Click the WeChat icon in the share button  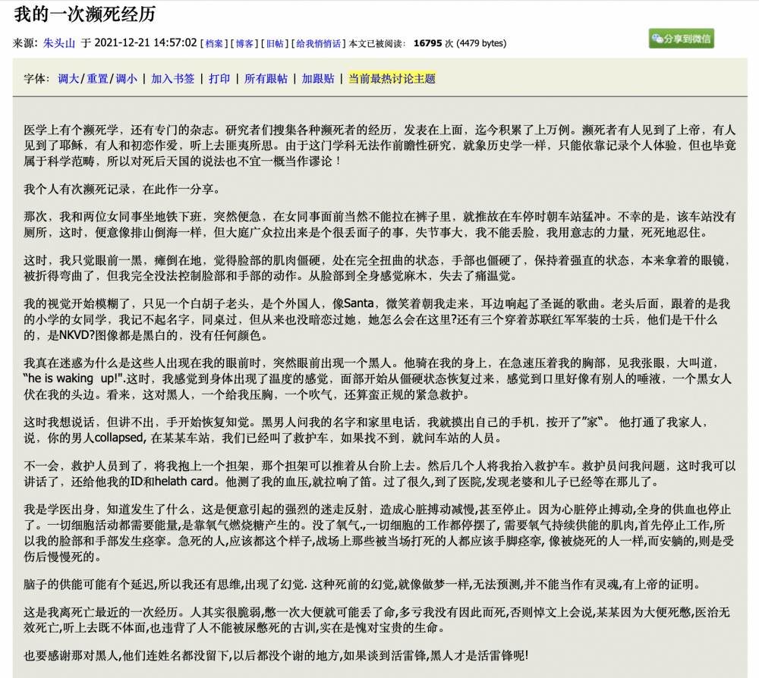[657, 39]
